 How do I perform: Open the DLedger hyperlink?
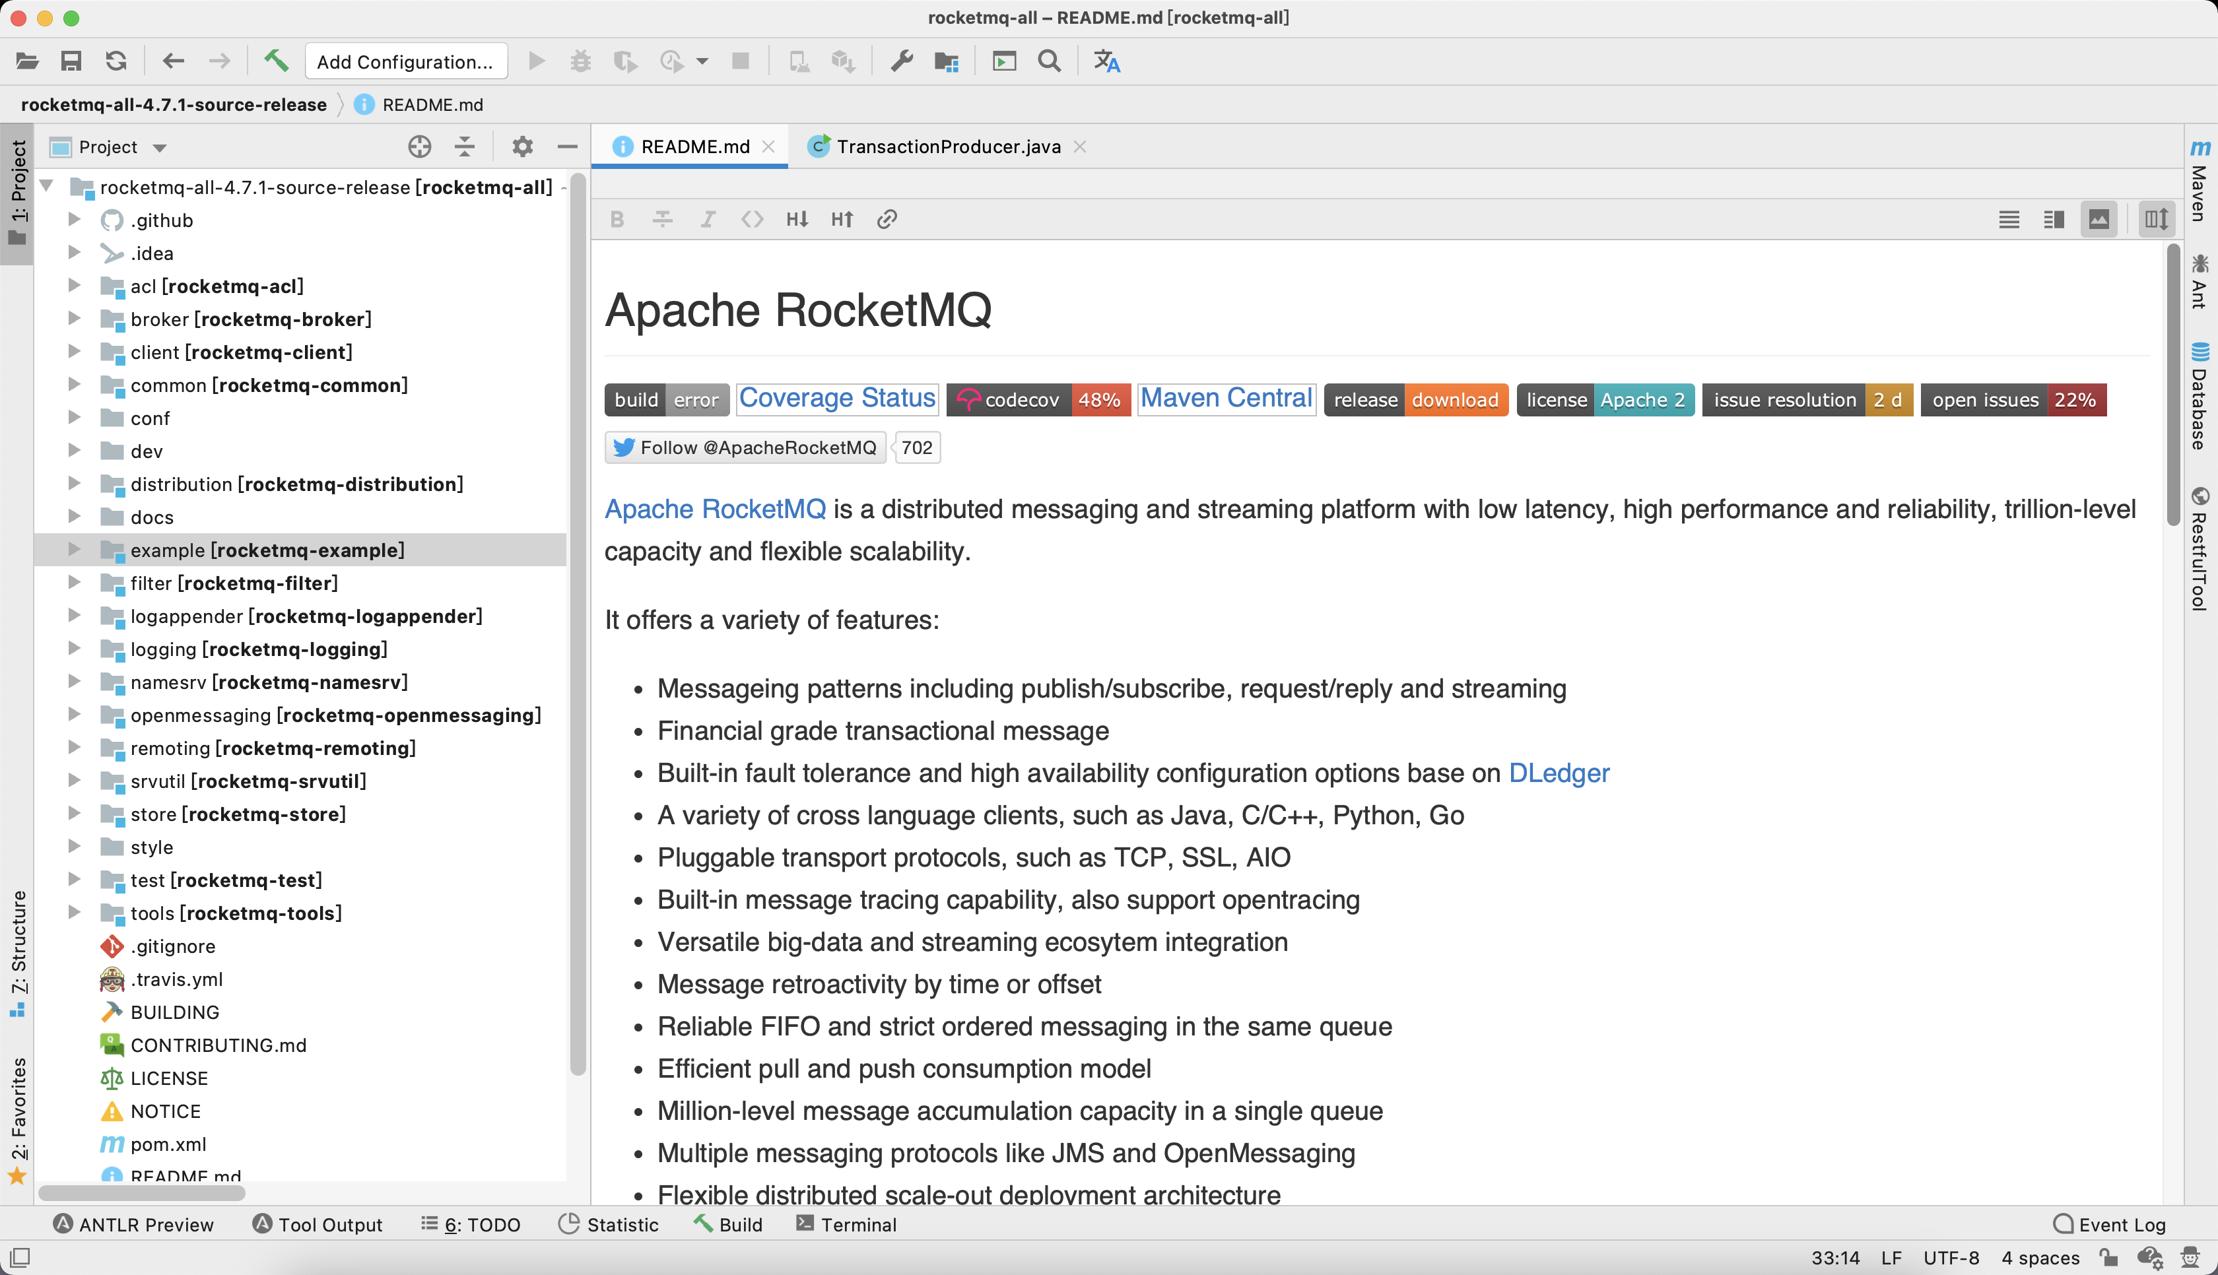pos(1559,772)
